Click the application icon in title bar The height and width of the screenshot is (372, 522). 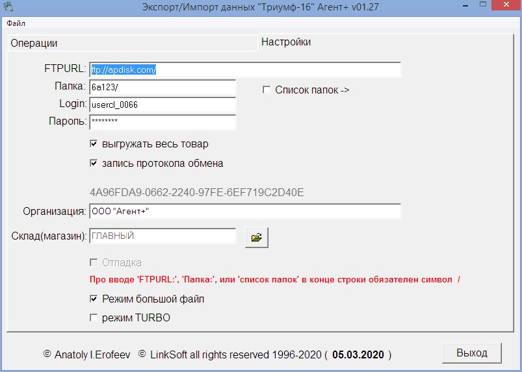coord(8,6)
